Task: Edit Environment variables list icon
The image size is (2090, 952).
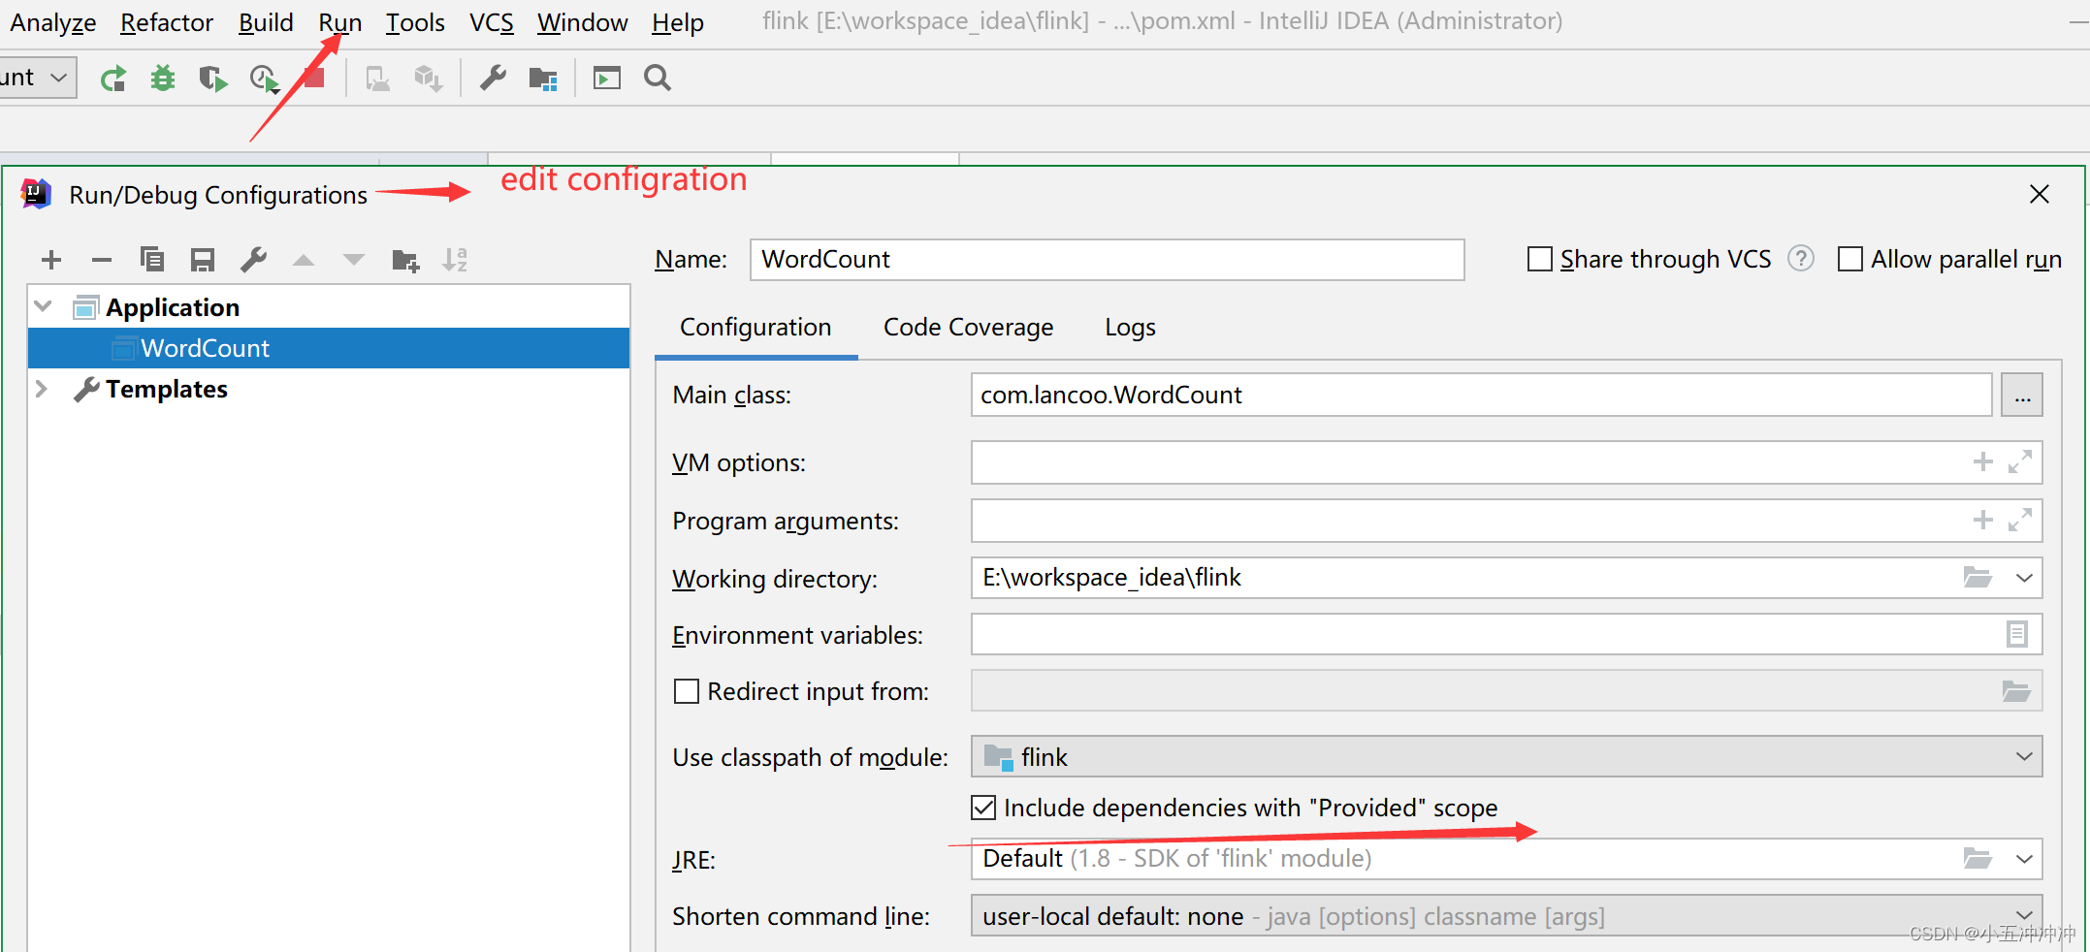Action: [x=2017, y=634]
